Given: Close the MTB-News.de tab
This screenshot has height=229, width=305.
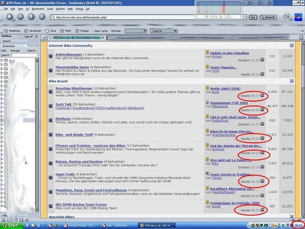Looking at the screenshot, I should (x=103, y=38).
